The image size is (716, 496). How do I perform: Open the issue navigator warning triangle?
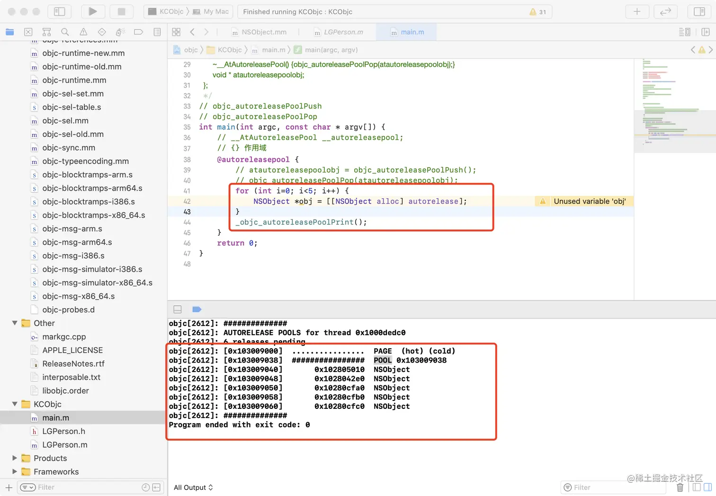[83, 32]
